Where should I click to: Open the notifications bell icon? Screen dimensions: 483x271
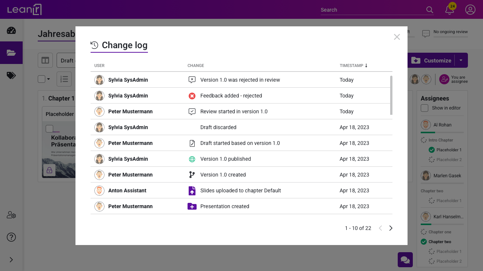click(x=449, y=10)
